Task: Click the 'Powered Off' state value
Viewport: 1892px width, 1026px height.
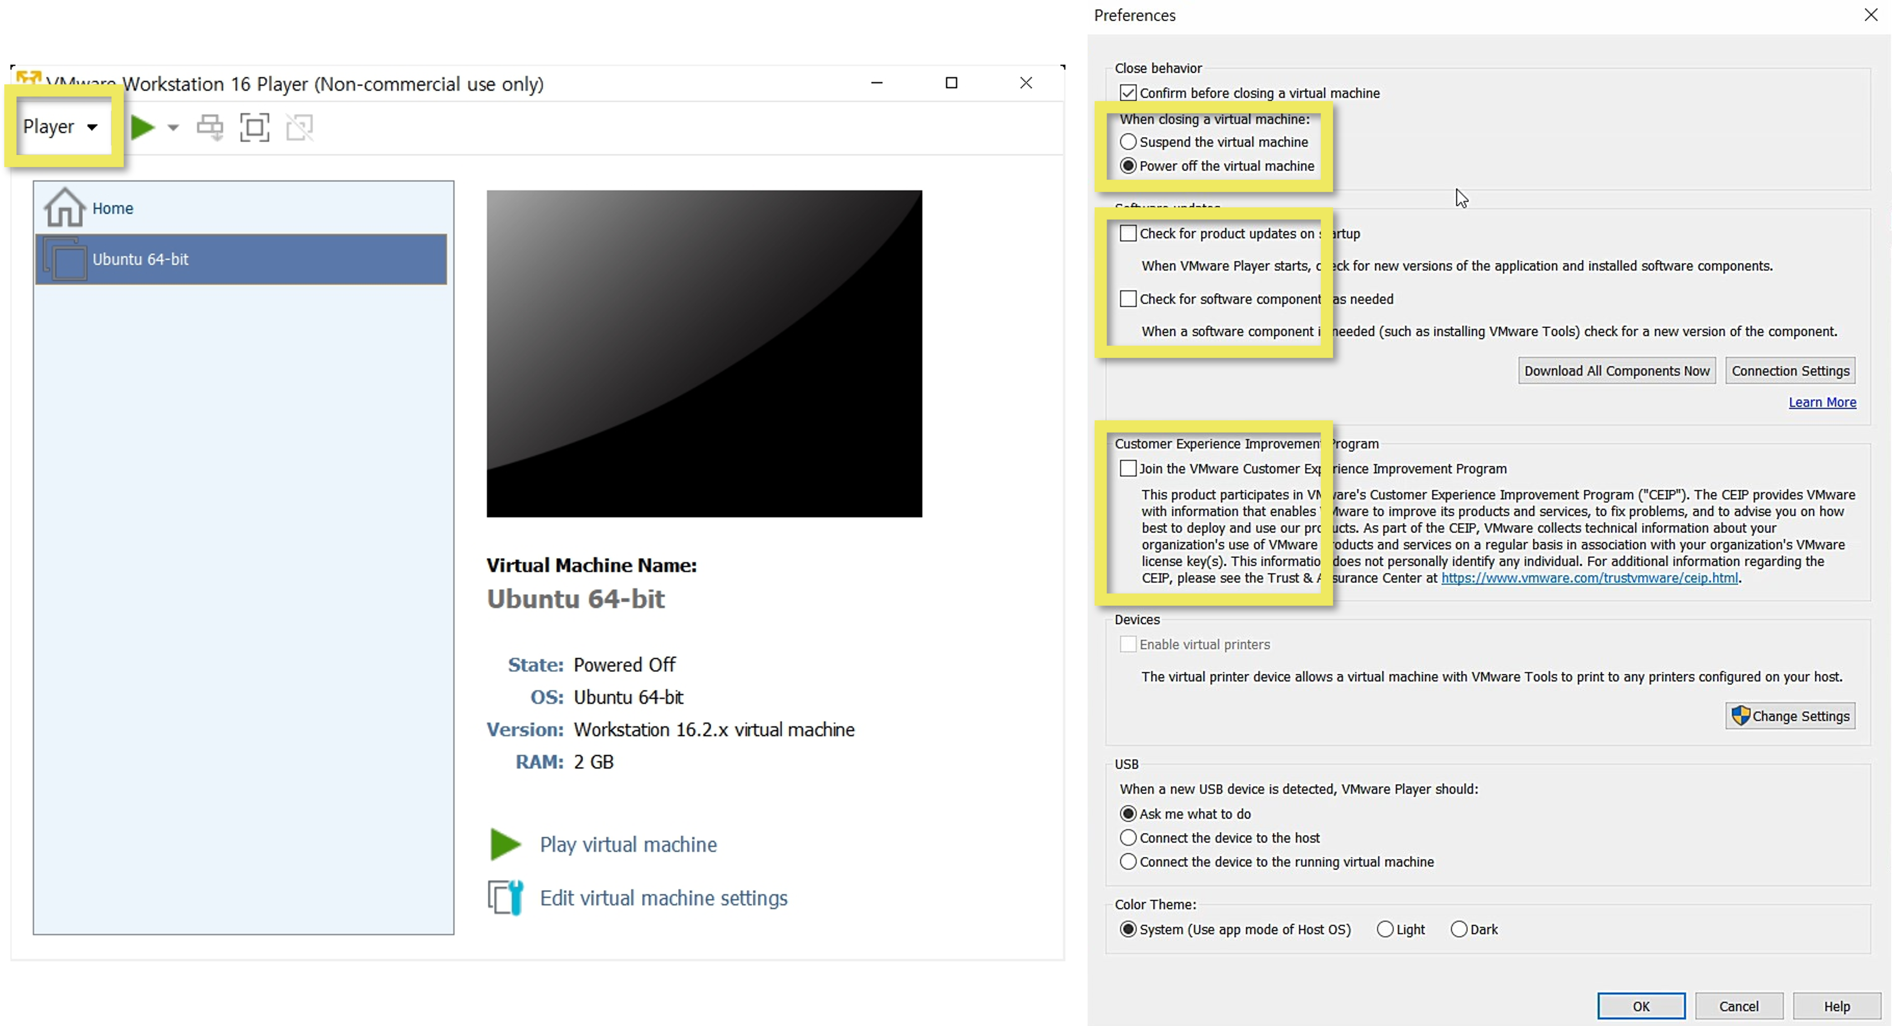Action: 624,665
